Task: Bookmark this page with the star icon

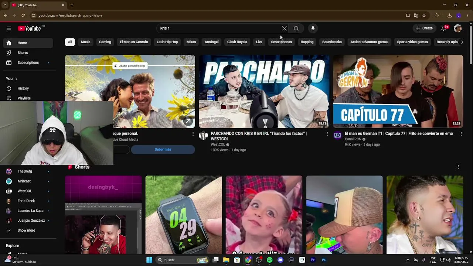Action: (424, 16)
